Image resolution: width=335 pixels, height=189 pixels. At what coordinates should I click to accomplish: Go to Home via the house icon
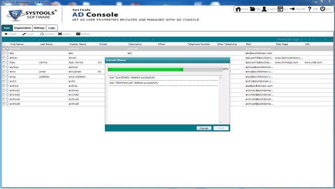click(x=238, y=9)
